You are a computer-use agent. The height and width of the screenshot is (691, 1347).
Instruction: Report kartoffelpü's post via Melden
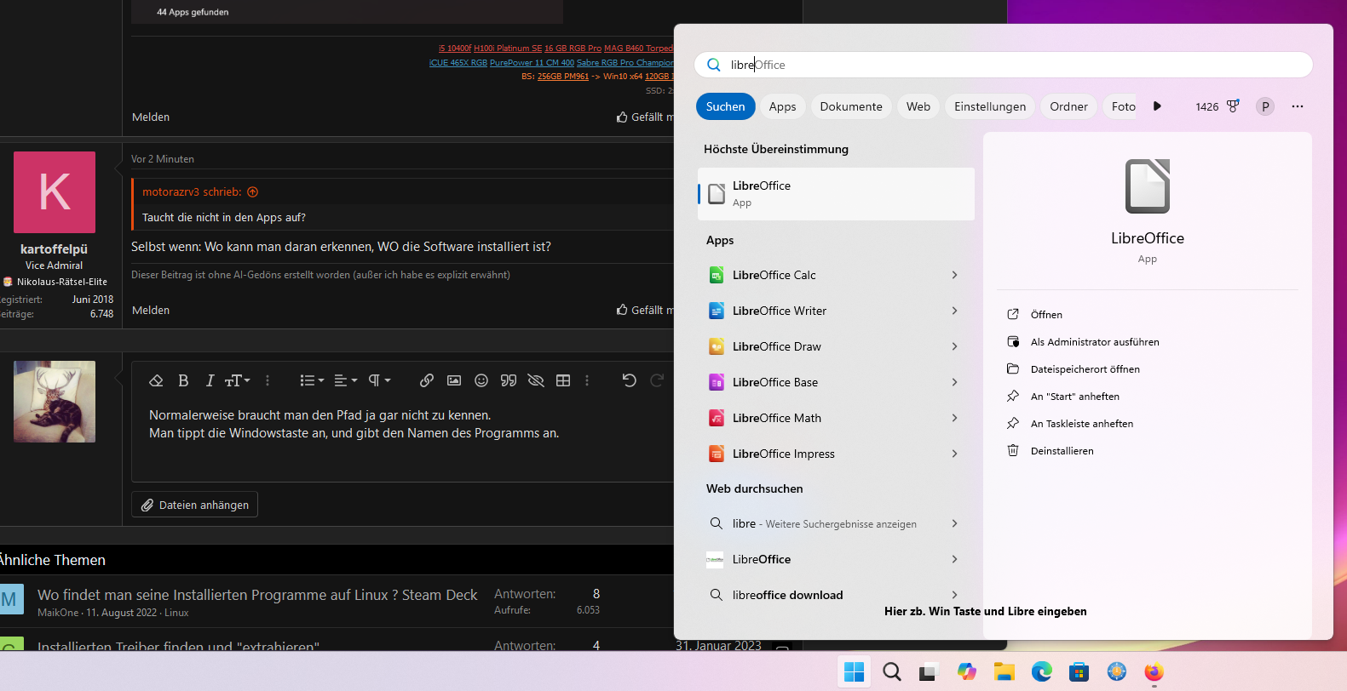coord(151,310)
